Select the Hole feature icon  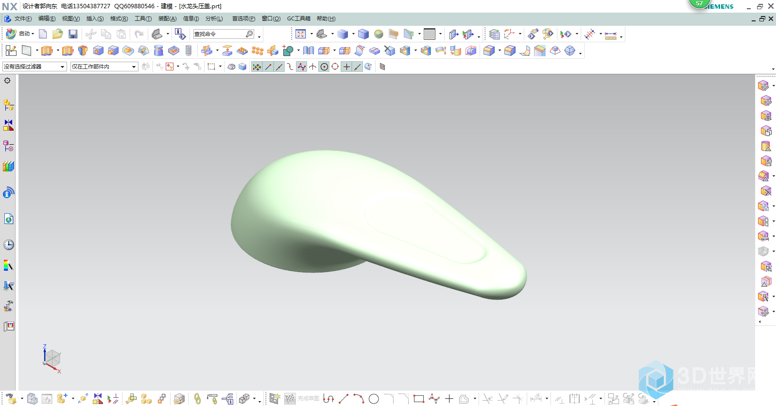click(98, 51)
